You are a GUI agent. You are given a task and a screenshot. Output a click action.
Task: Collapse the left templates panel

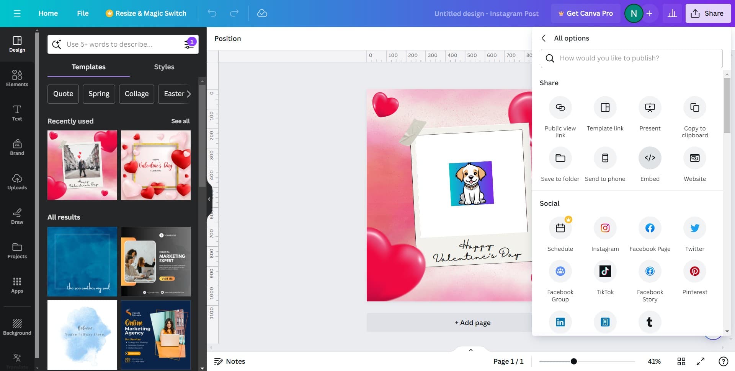[x=209, y=199]
